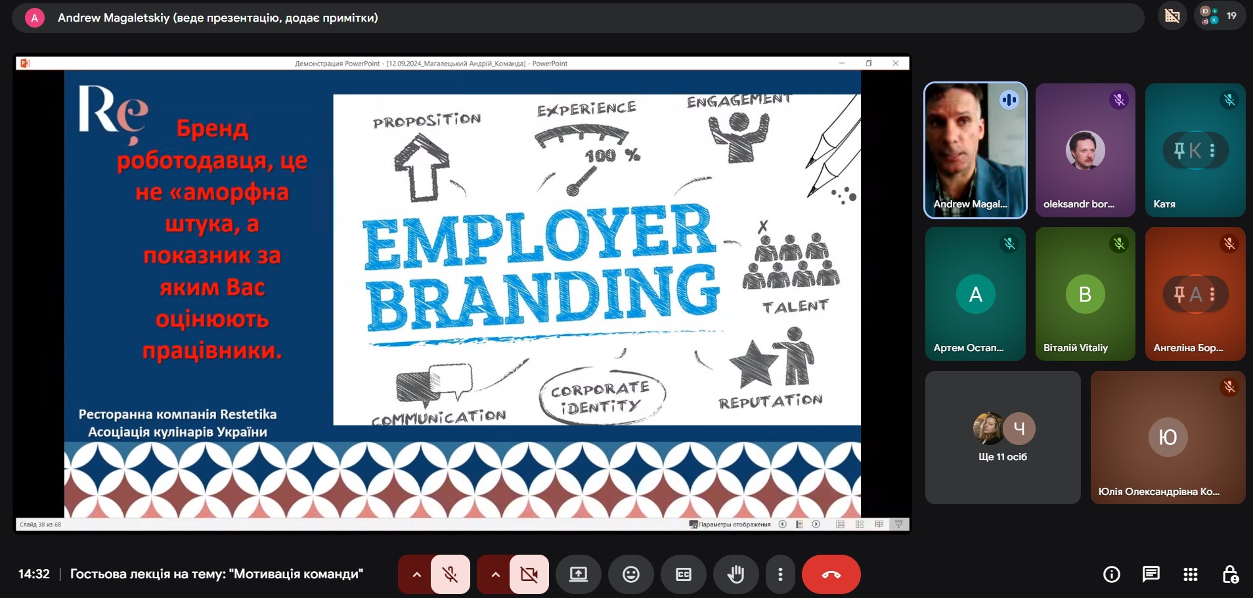Expand video settings arrow beside camera
The width and height of the screenshot is (1253, 598).
(495, 574)
